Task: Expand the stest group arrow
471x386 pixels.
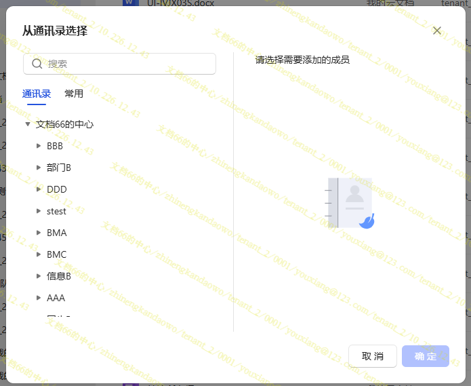Action: point(39,211)
